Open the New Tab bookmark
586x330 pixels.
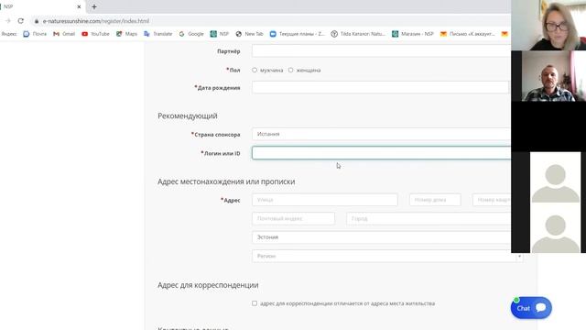pos(249,34)
